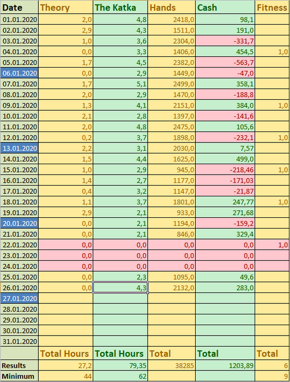The height and width of the screenshot is (382, 290).
Task: Select the Cash column header cell
Action: [225, 7]
